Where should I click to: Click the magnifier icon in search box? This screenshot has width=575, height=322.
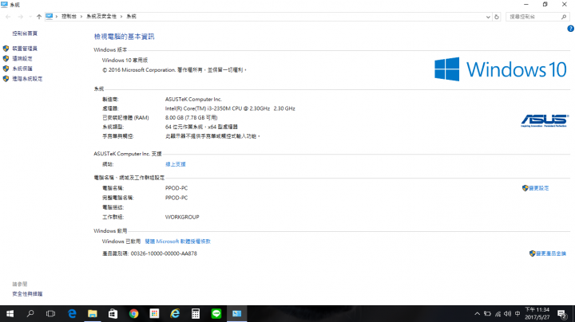point(564,17)
